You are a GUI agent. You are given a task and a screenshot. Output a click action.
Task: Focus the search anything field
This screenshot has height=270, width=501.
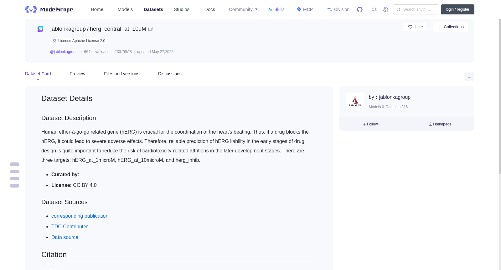416,9
